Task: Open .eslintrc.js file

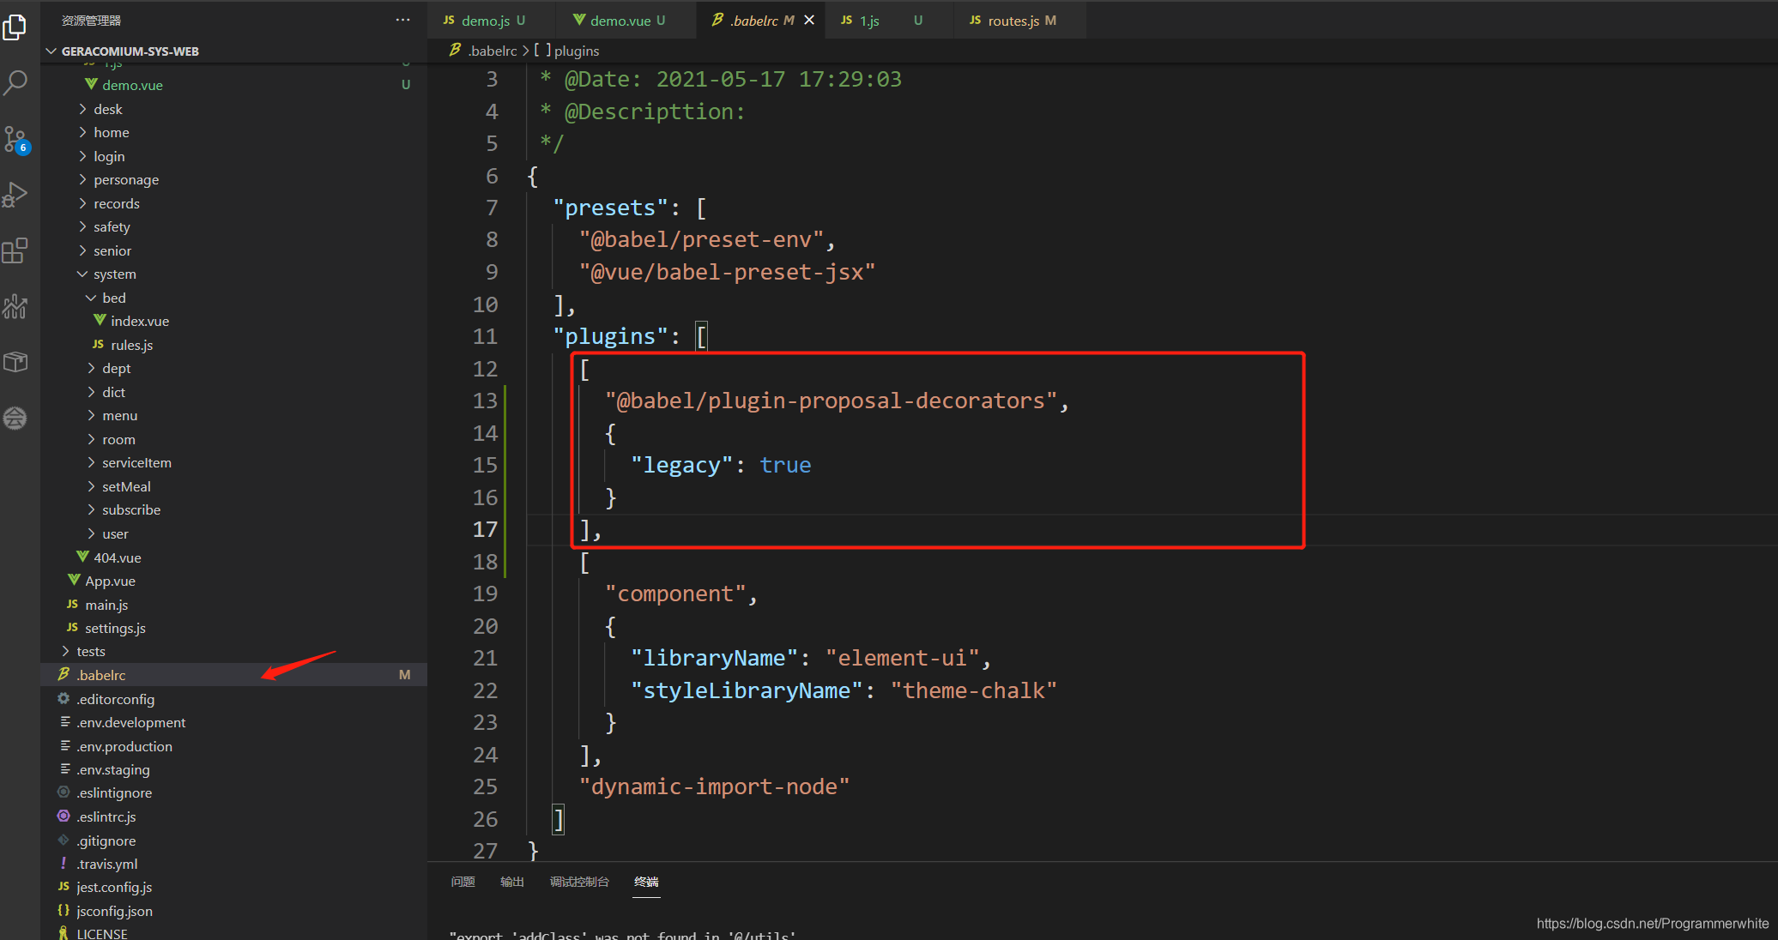Action: click(x=234, y=816)
